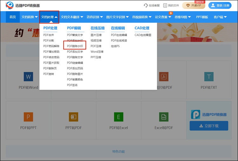Open the Excel转PDF icon

click(164, 117)
